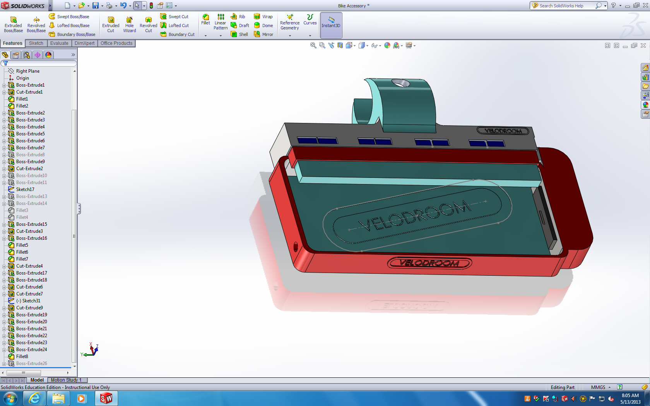
Task: Select Right Plane in the feature tree
Action: (28, 71)
